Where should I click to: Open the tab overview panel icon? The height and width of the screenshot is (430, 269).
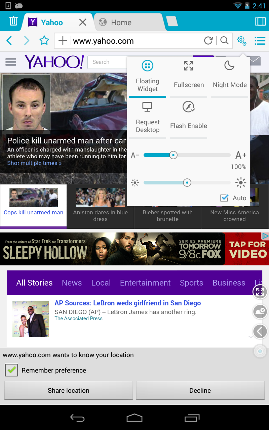[260, 21]
